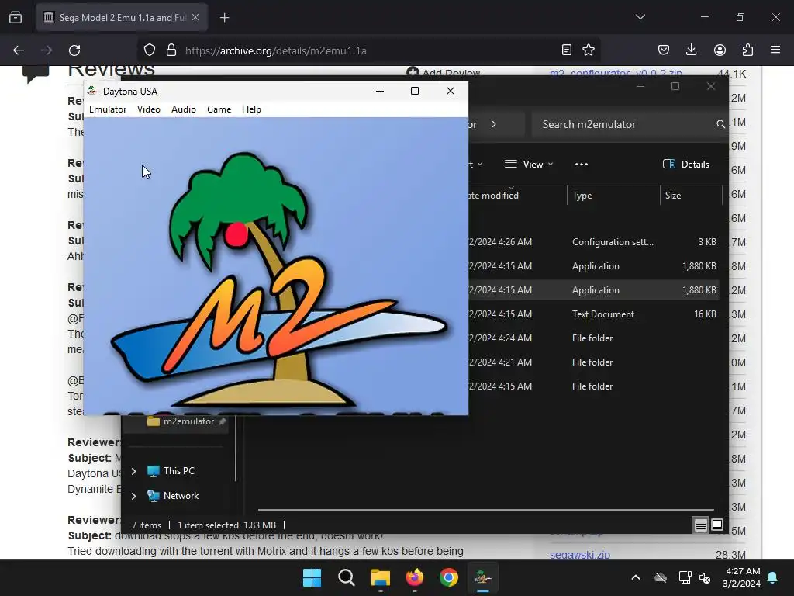Open the Windows Start menu
This screenshot has height=596, width=794.
312,577
